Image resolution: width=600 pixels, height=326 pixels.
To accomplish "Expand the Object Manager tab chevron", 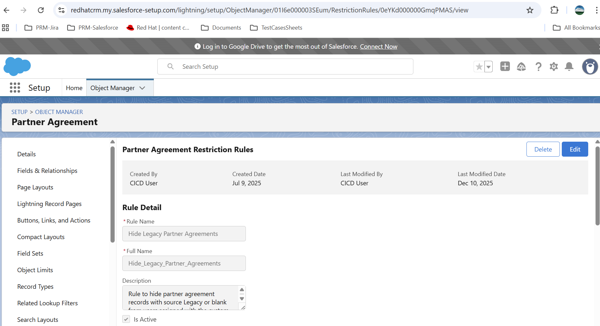I will coord(142,88).
